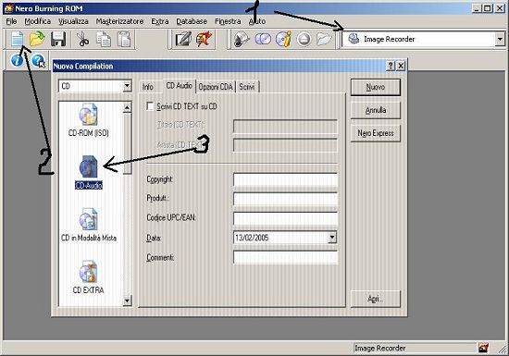This screenshot has width=509, height=356.
Task: Click the Disc Info icon
Action: [x=283, y=39]
